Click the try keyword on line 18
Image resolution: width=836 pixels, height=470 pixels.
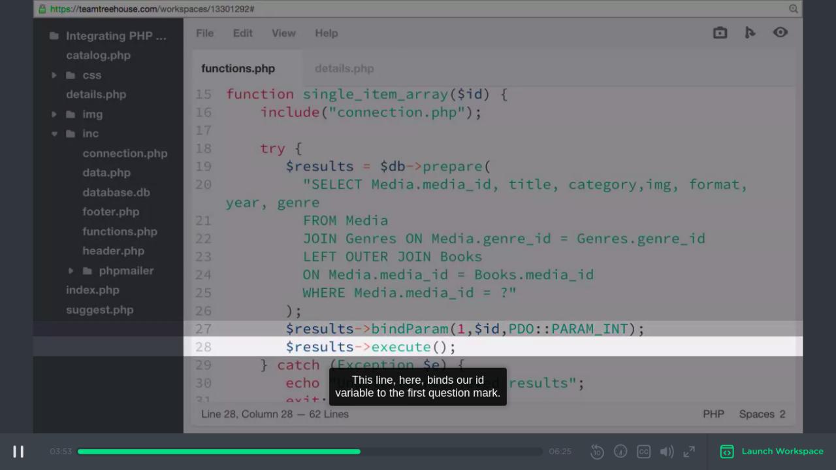[273, 149]
